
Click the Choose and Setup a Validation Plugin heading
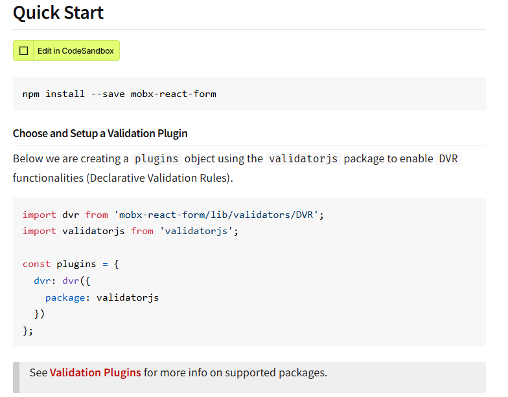[100, 133]
